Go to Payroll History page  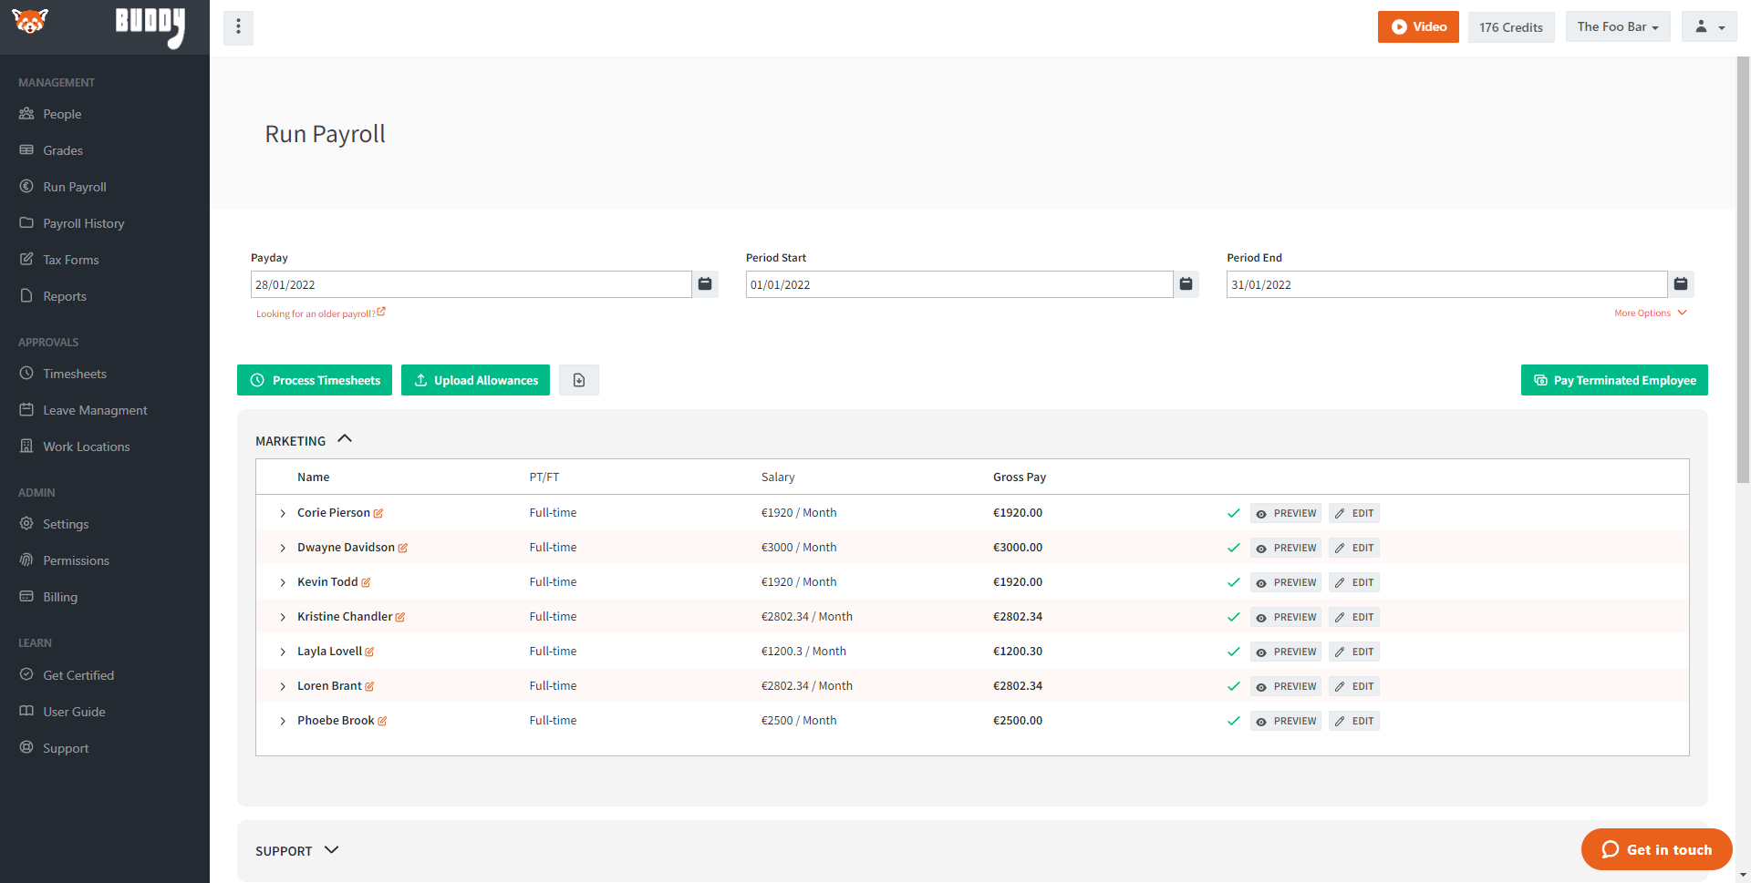coord(84,223)
